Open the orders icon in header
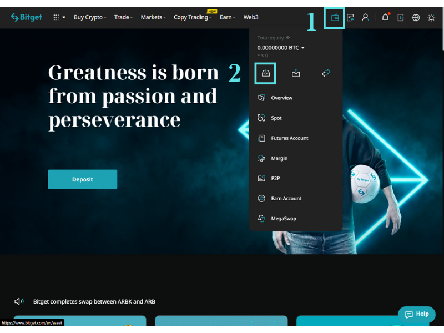Viewport: 444px width, 333px height. click(x=350, y=18)
